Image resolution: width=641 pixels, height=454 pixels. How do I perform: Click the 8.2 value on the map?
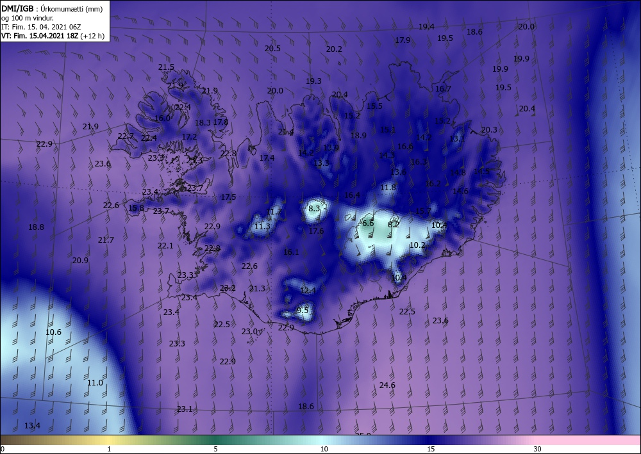pyautogui.click(x=394, y=224)
